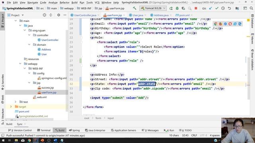Collapse the main folder in the tree

pos(16,21)
